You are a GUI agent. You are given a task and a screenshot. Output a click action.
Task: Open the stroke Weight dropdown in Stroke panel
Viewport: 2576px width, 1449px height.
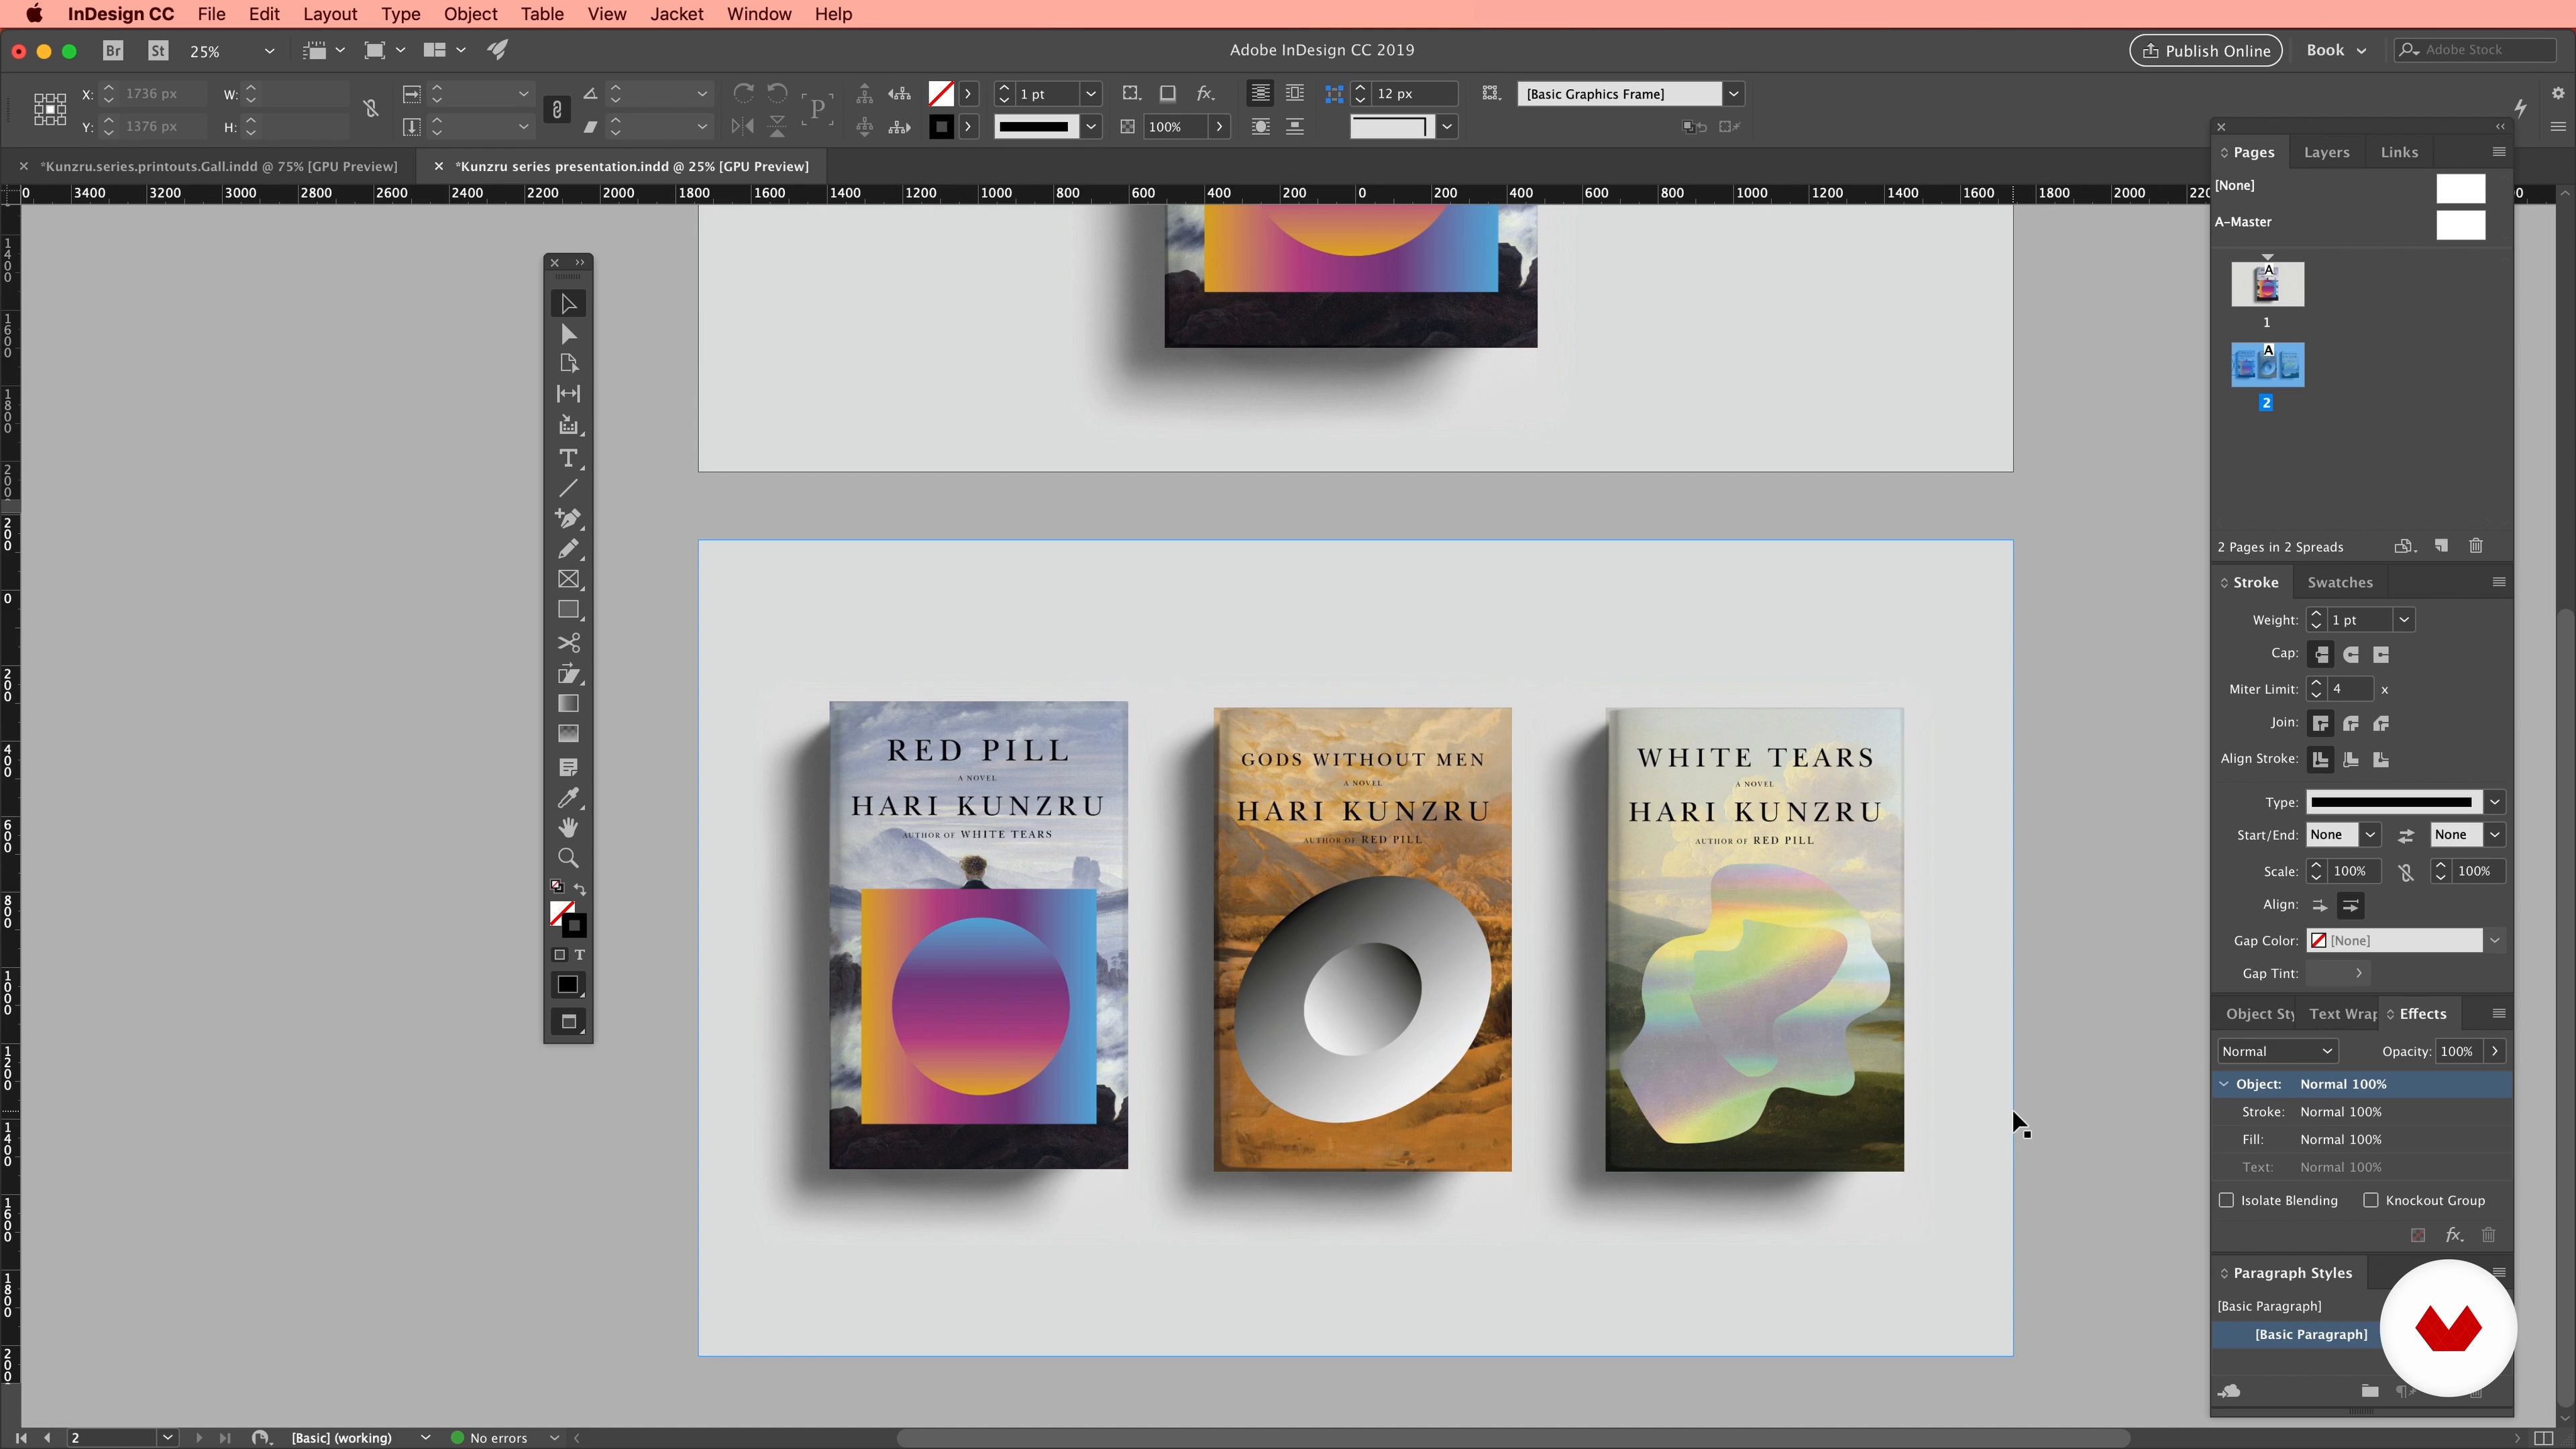(x=2404, y=620)
